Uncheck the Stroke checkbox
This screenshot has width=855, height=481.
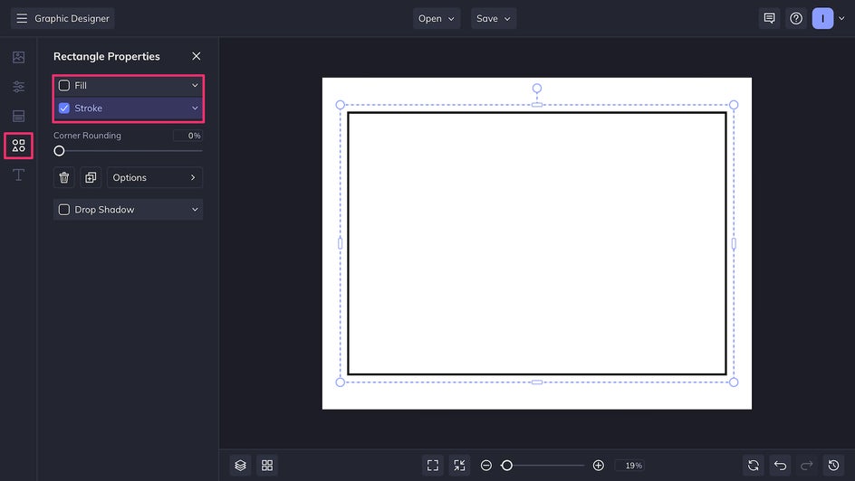(x=63, y=108)
